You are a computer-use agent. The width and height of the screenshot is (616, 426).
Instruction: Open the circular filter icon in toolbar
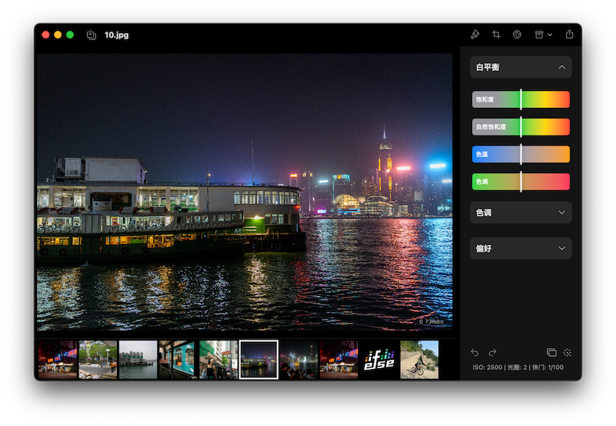point(517,35)
